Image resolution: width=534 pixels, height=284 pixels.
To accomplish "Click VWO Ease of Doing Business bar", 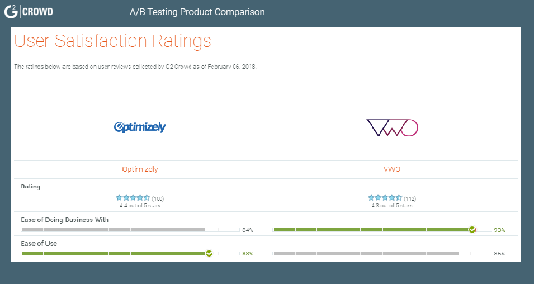I will [x=382, y=230].
